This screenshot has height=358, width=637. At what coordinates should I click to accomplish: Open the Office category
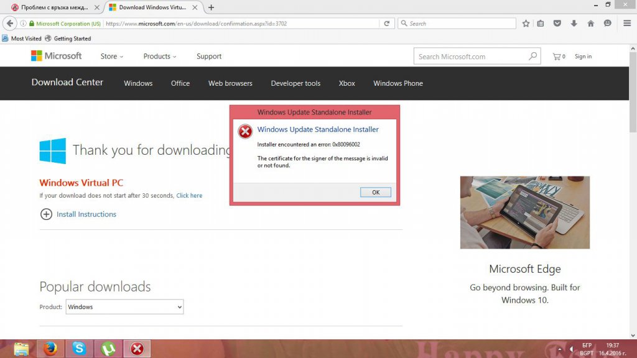tap(180, 83)
